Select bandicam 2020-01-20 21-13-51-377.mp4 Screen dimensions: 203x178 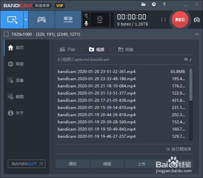tap(121, 93)
